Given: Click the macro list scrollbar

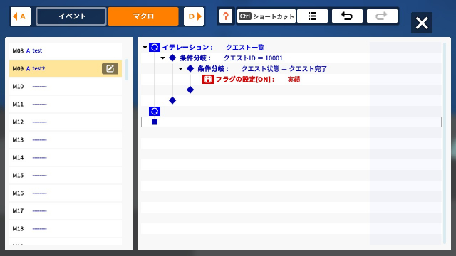Looking at the screenshot, I should click(x=127, y=70).
